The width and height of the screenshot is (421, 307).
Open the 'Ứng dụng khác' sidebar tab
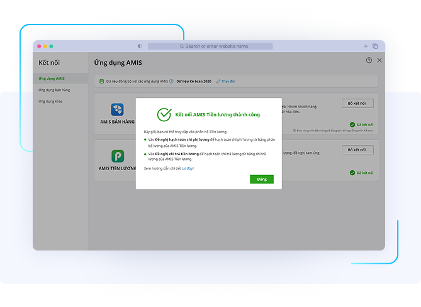50,102
